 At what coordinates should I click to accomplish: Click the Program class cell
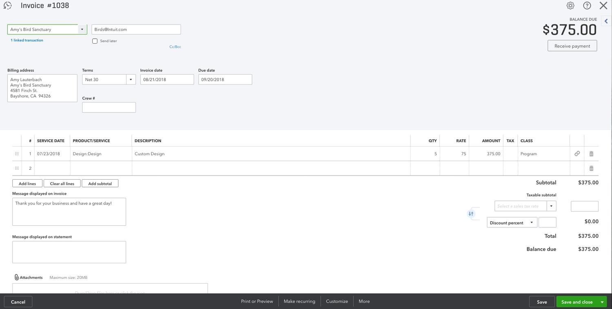544,154
